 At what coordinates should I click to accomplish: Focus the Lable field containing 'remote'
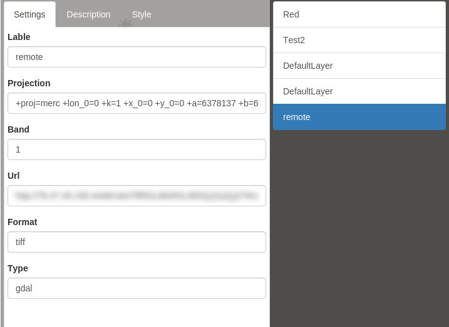tap(137, 57)
